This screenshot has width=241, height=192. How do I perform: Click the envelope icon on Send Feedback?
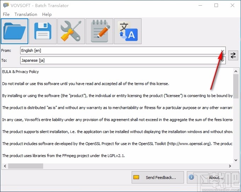[136, 177]
